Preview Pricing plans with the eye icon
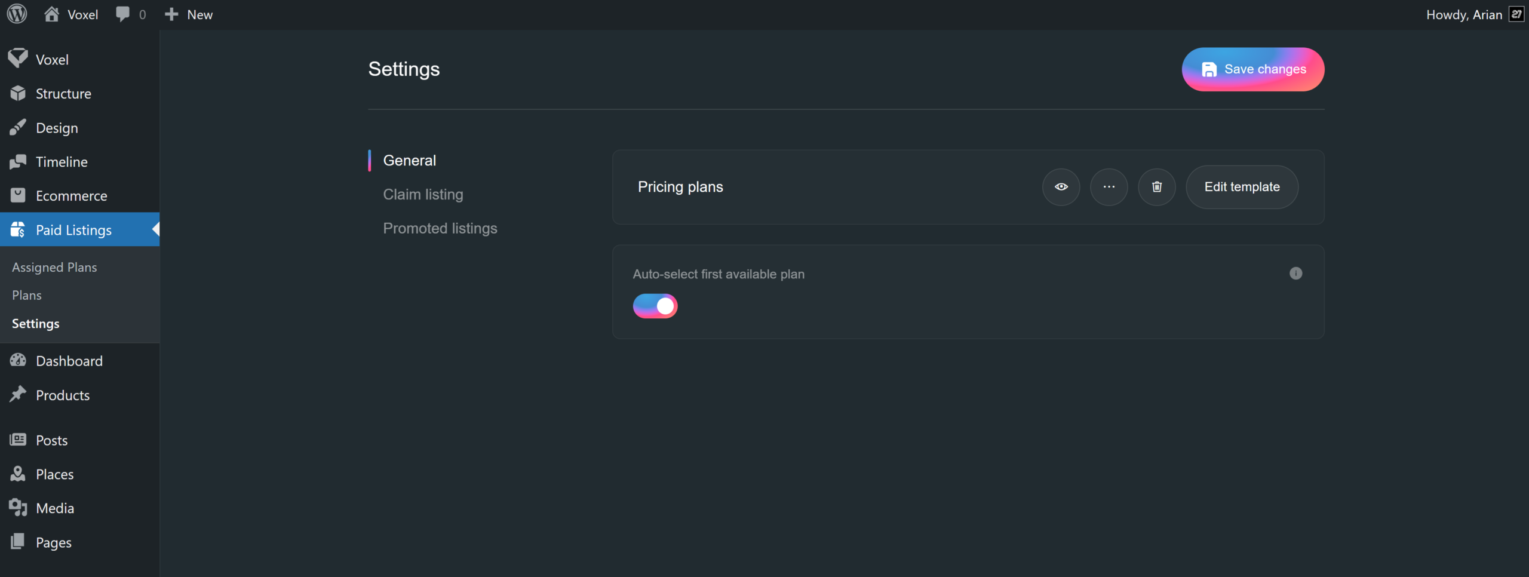 (1061, 187)
